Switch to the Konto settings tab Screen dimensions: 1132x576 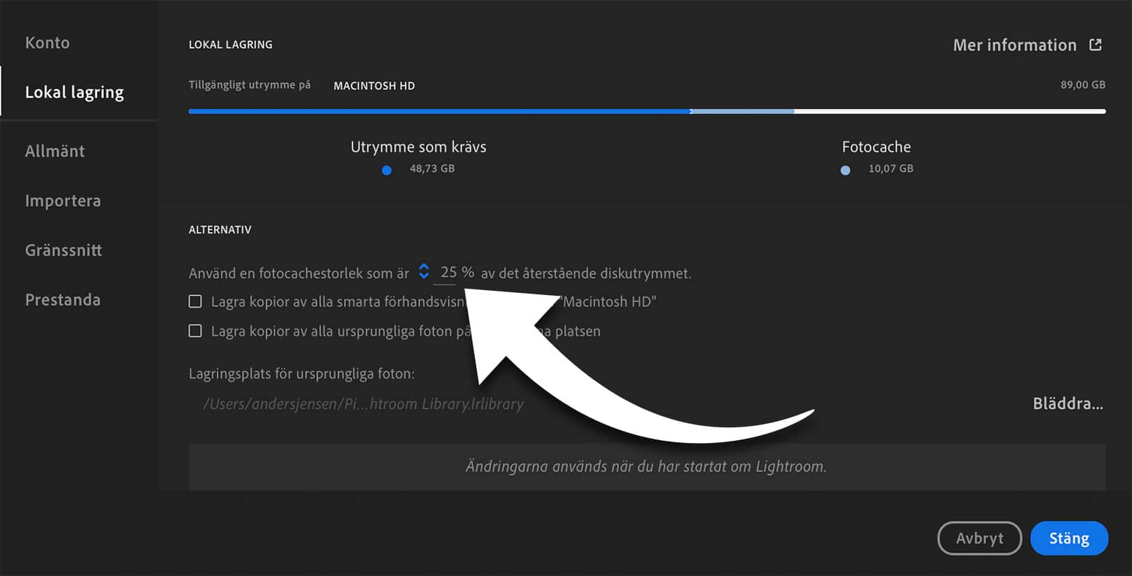[47, 42]
